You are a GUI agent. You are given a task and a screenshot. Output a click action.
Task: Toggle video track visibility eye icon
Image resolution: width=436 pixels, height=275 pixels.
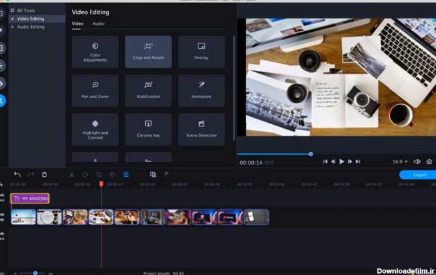click(2, 214)
